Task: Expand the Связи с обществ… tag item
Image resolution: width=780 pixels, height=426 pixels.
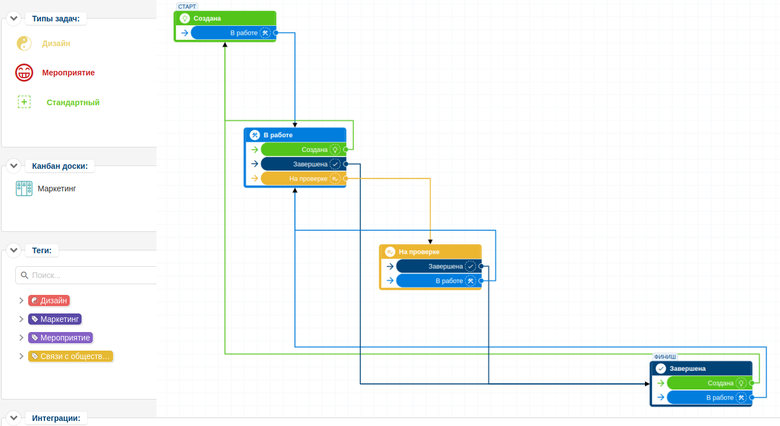Action: click(21, 356)
